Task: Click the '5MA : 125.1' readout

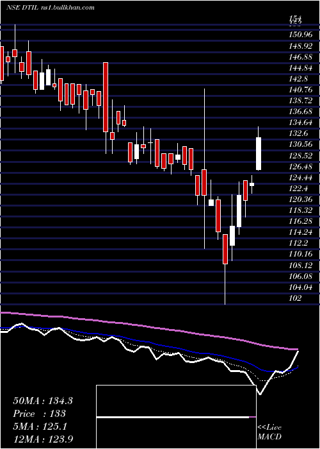Action: (40, 427)
